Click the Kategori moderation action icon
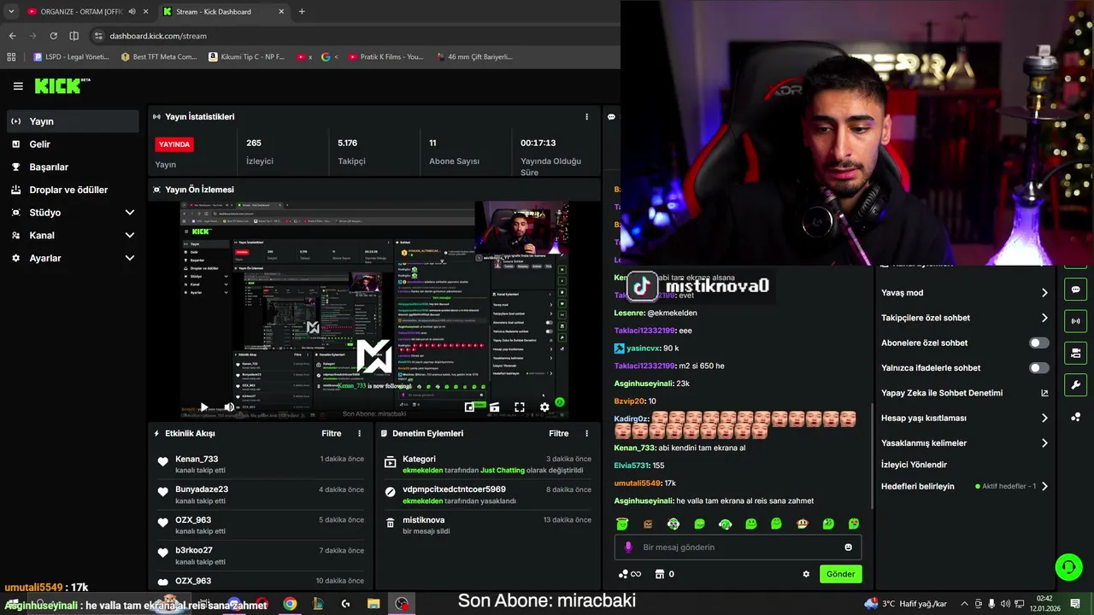 [390, 462]
